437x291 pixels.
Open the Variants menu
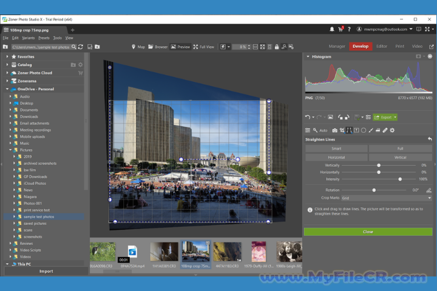click(28, 38)
